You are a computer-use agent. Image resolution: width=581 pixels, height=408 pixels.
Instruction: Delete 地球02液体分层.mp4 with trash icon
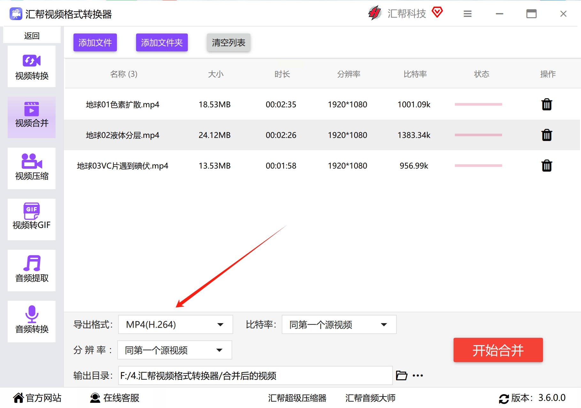point(547,135)
